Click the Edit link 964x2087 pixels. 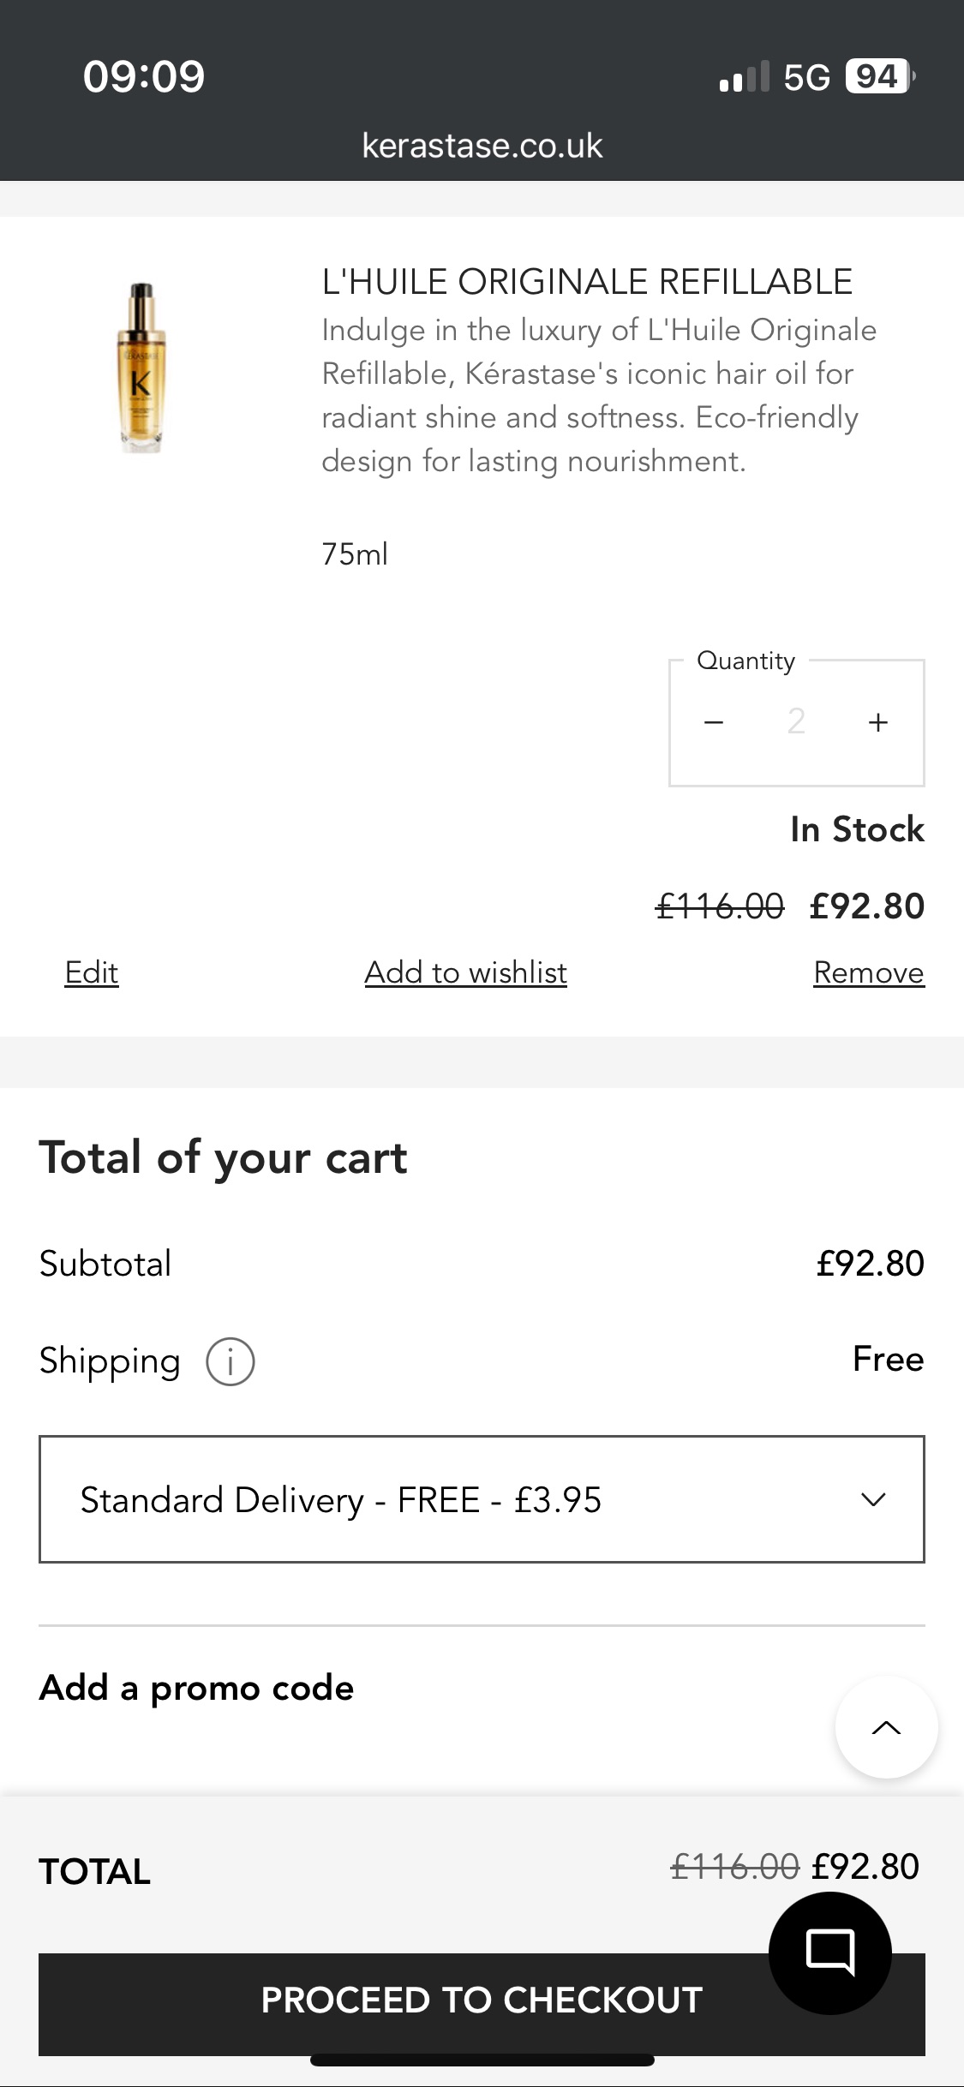click(92, 973)
